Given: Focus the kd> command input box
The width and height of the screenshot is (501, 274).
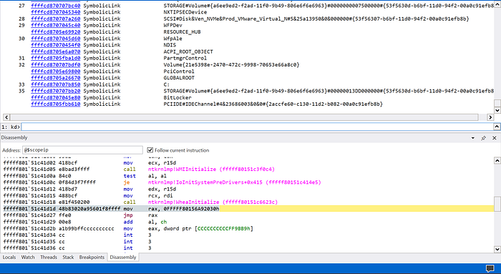Looking at the screenshot, I should point(258,127).
